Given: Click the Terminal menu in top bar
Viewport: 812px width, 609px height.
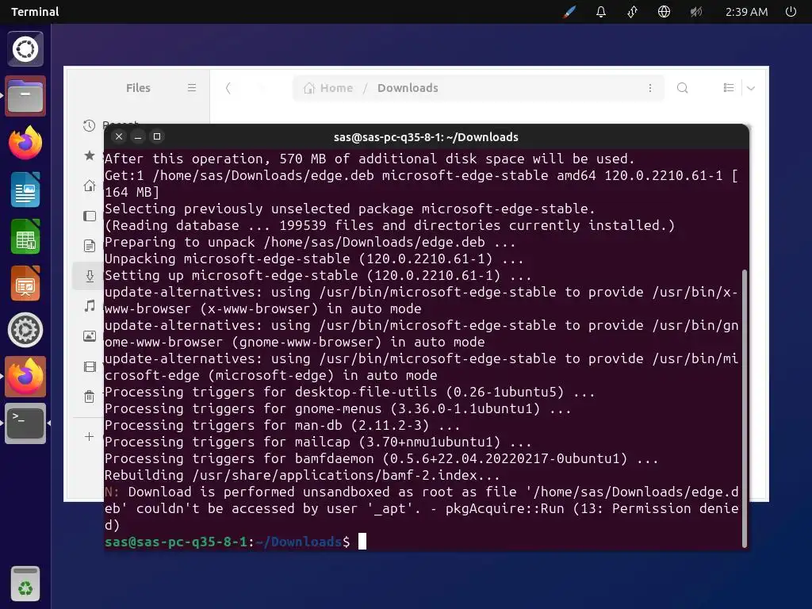Looking at the screenshot, I should [x=35, y=12].
